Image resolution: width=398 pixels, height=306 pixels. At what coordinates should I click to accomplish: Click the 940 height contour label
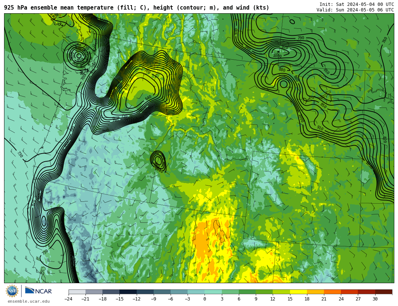pos(248,48)
